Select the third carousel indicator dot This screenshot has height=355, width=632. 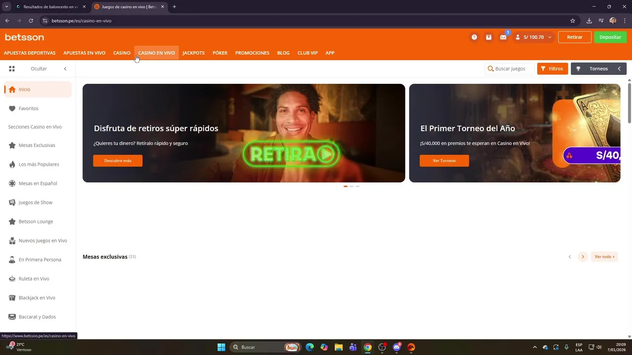pyautogui.click(x=357, y=186)
